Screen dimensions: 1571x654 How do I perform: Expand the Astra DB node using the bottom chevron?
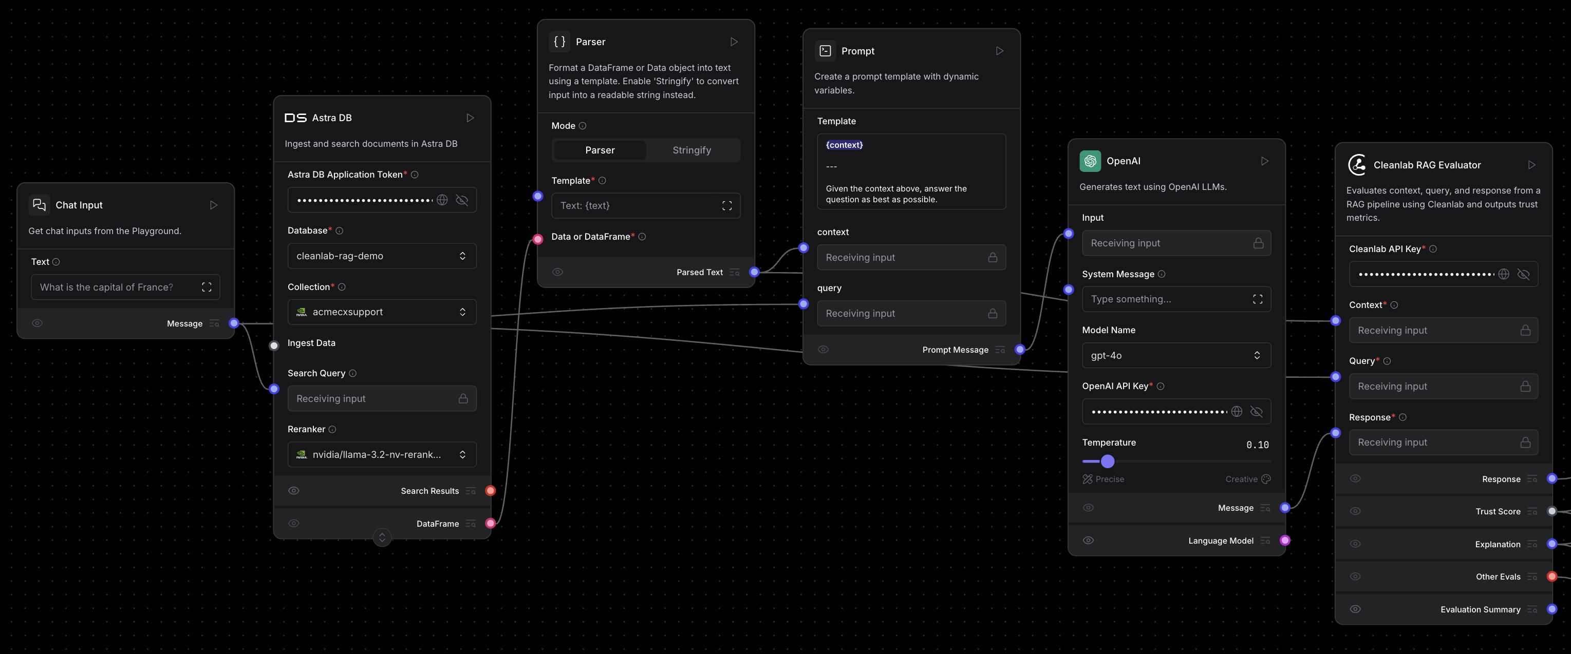[382, 537]
